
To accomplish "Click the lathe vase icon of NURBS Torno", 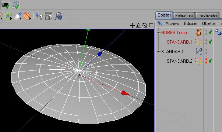I will tap(199, 32).
